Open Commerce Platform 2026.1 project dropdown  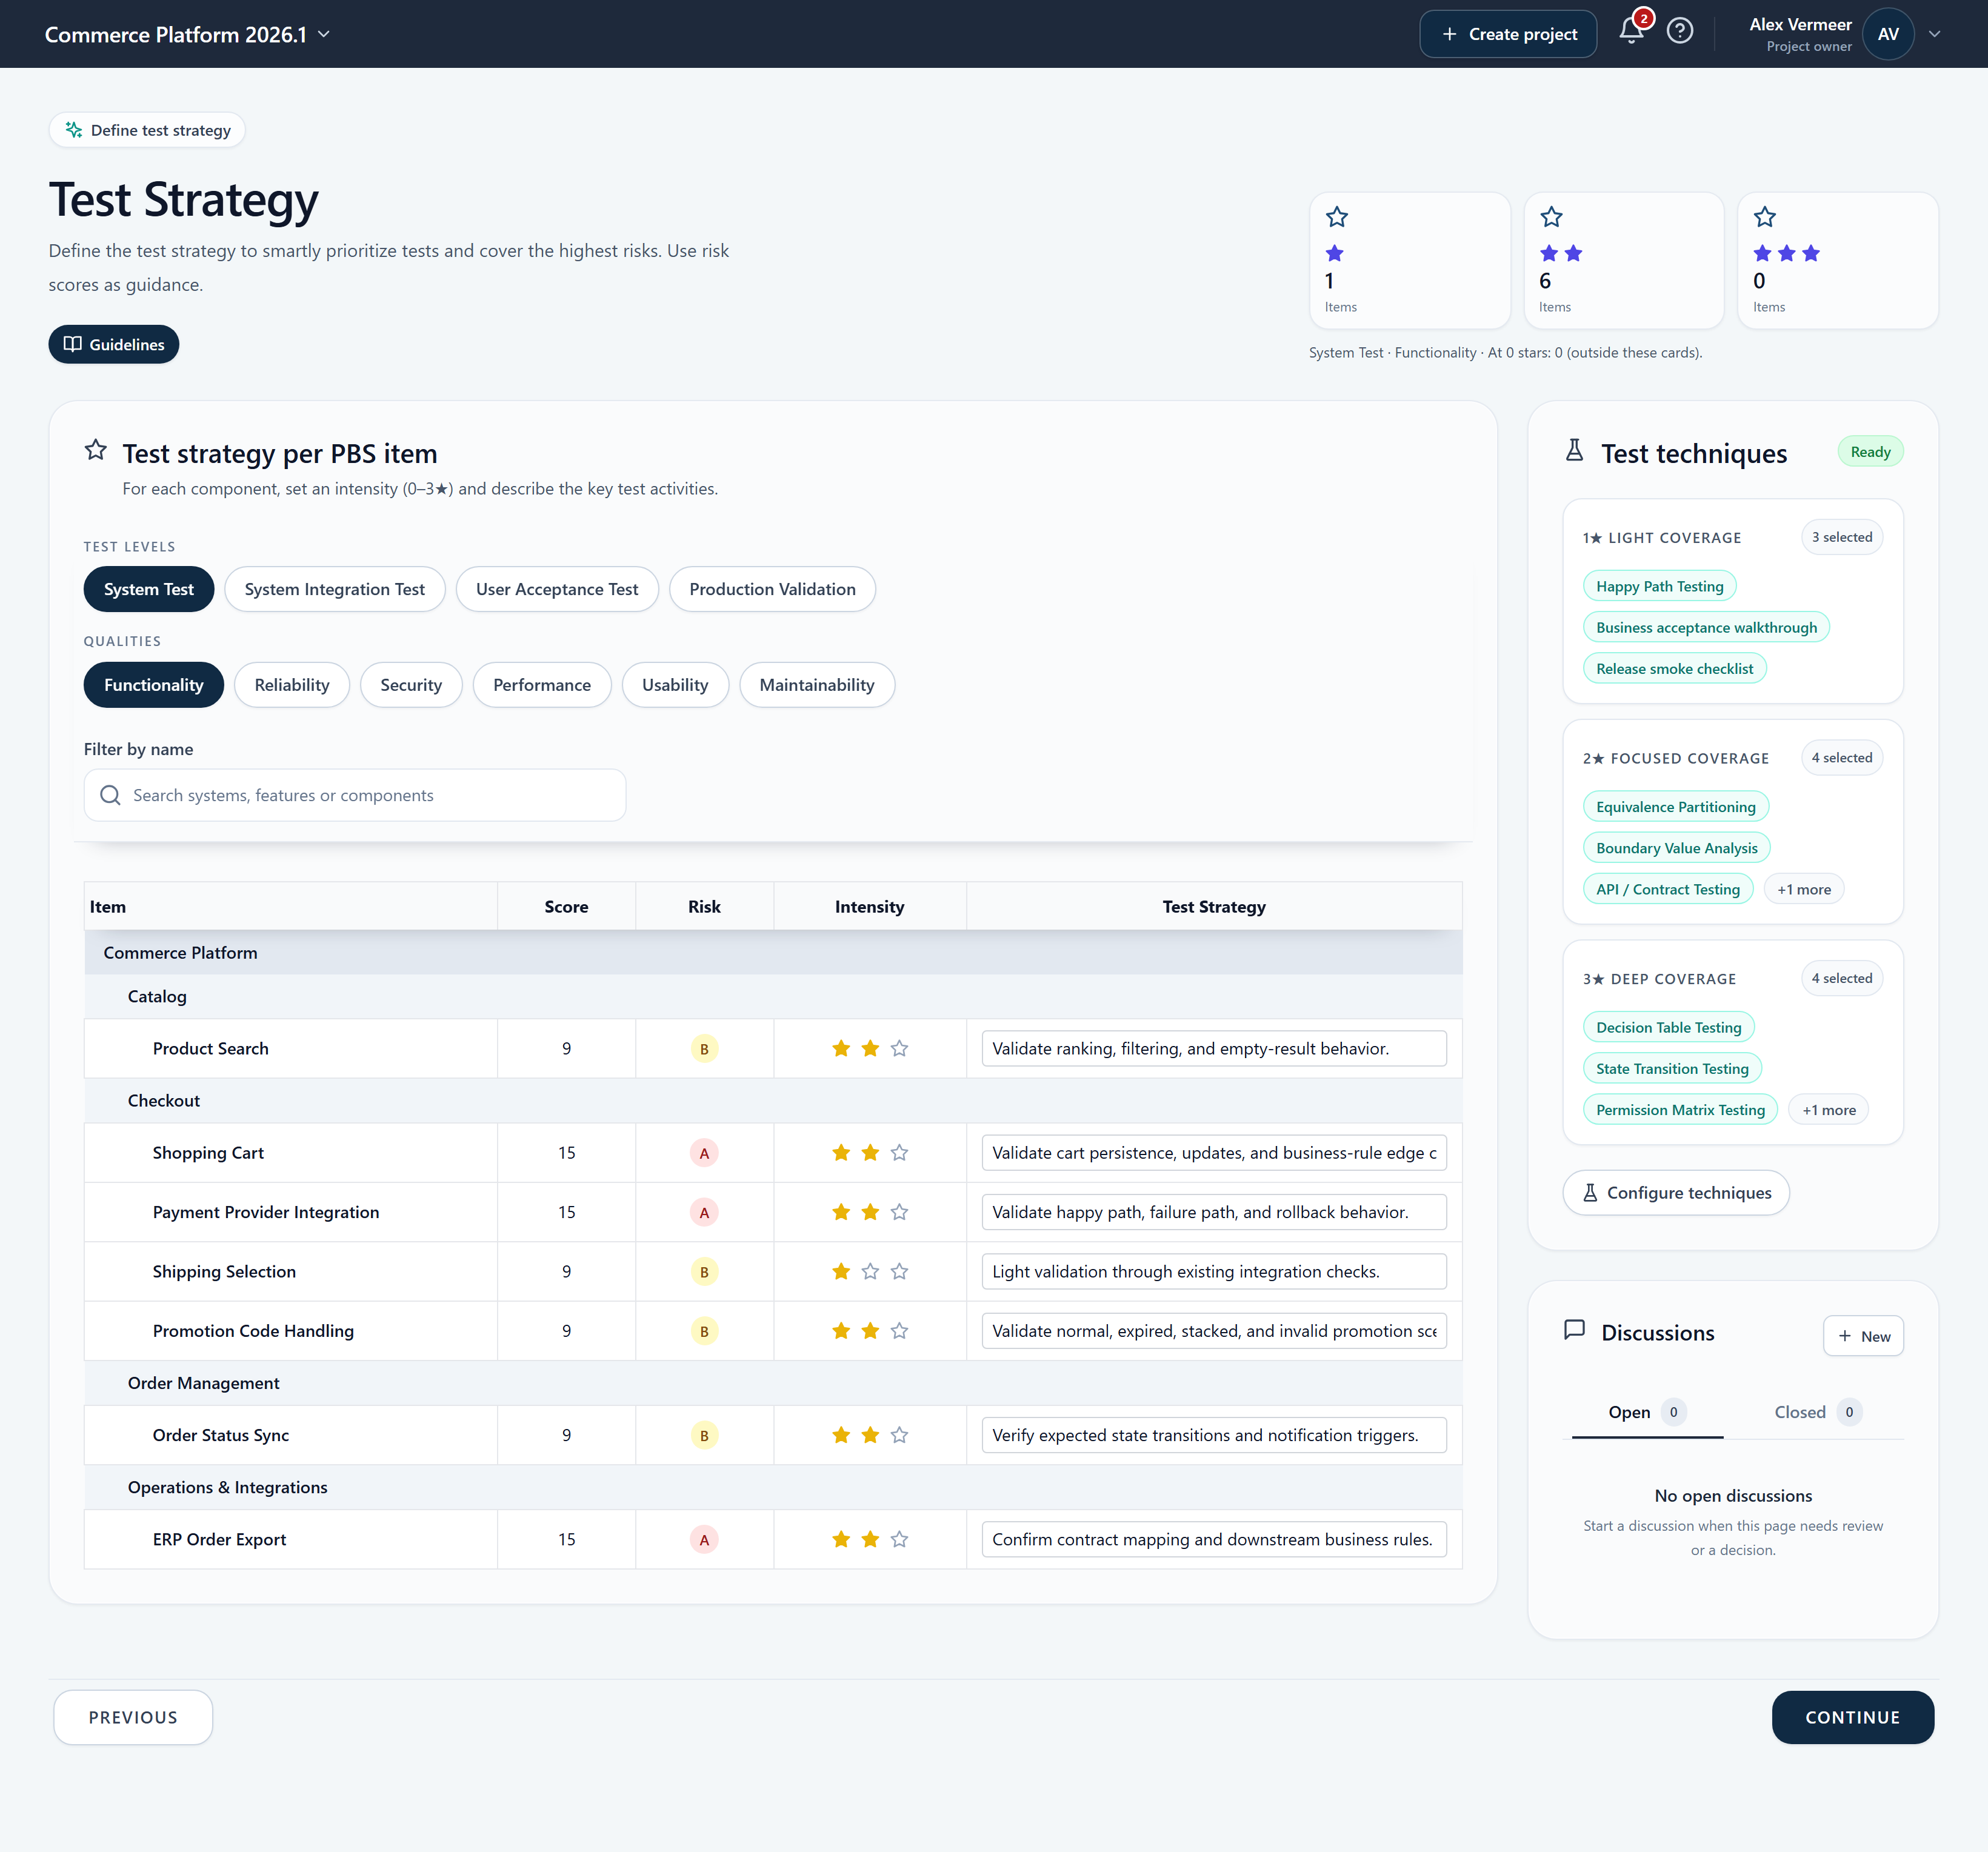pyautogui.click(x=187, y=34)
